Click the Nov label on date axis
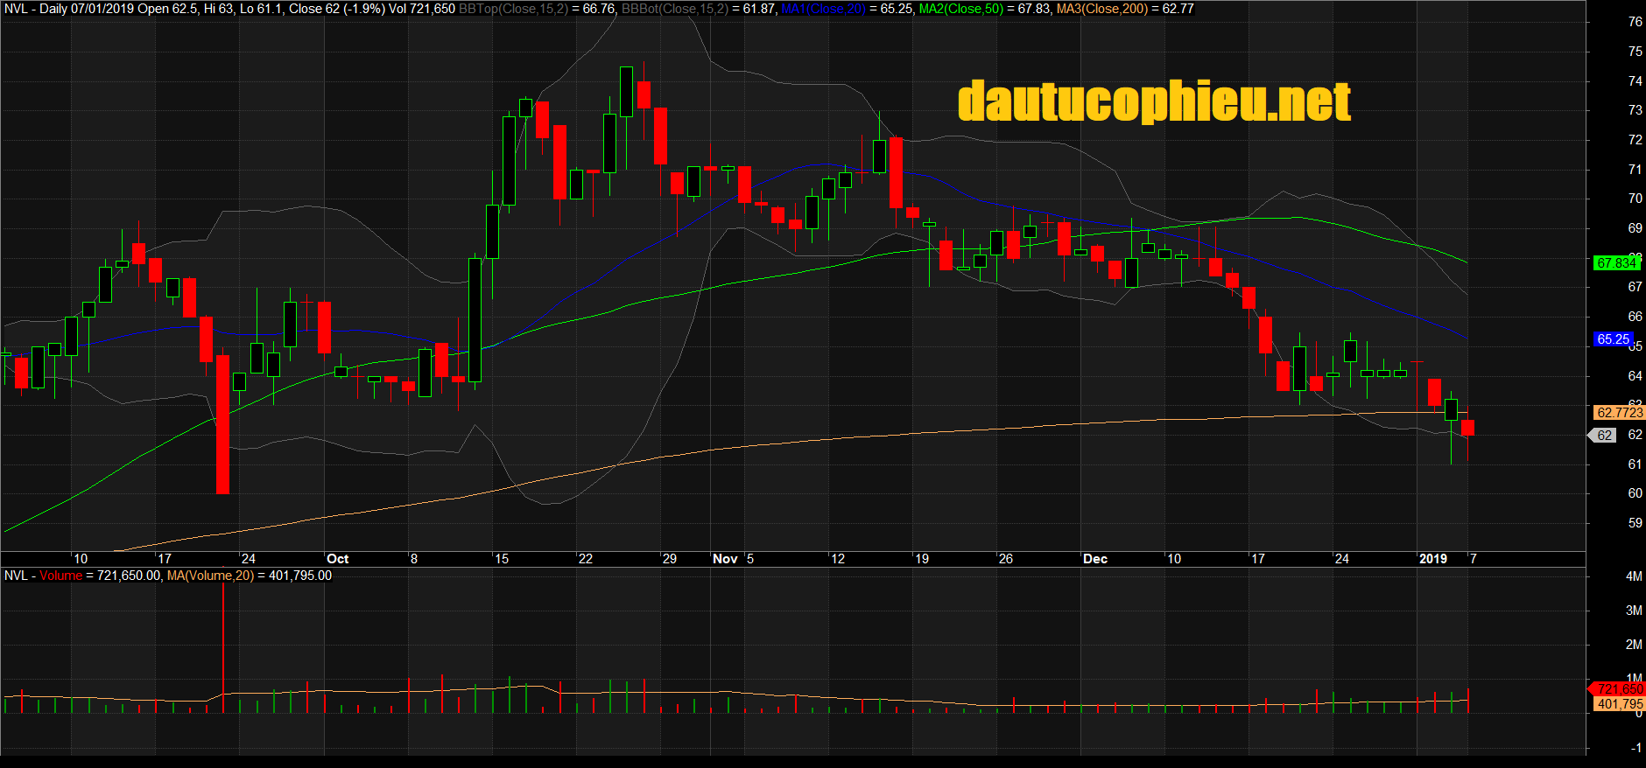 tap(725, 559)
